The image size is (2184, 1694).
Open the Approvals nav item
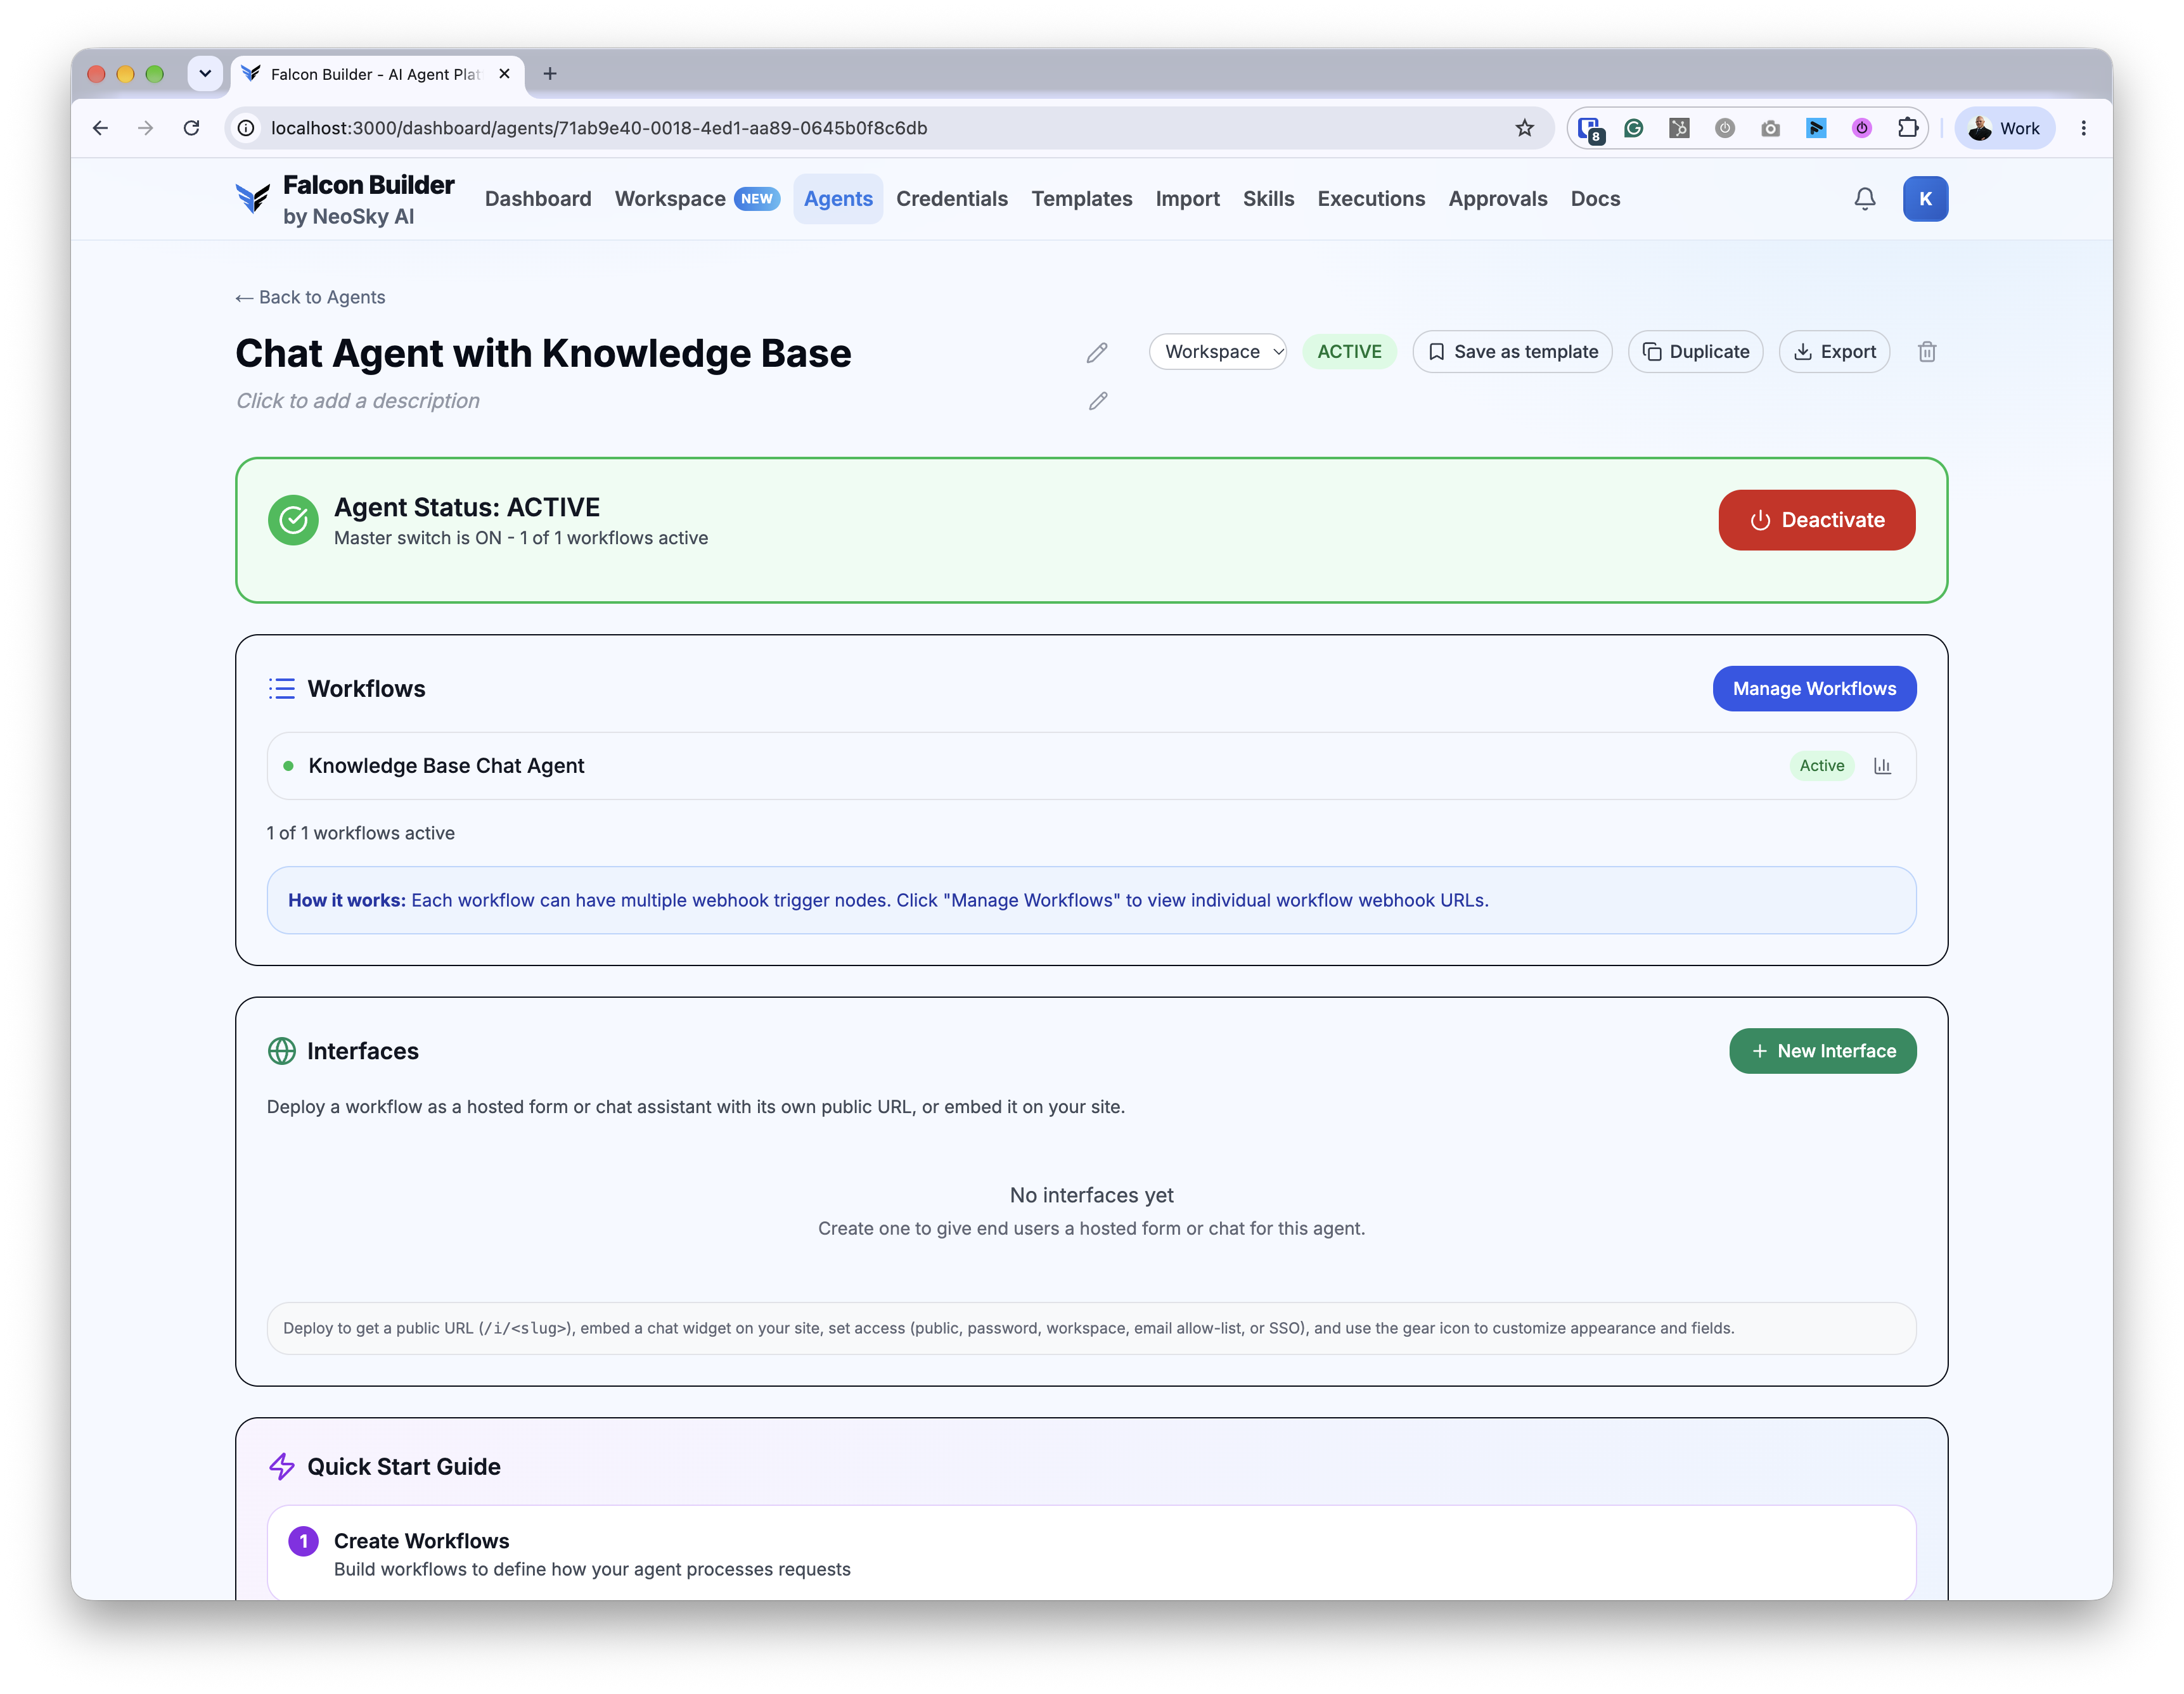(1497, 199)
